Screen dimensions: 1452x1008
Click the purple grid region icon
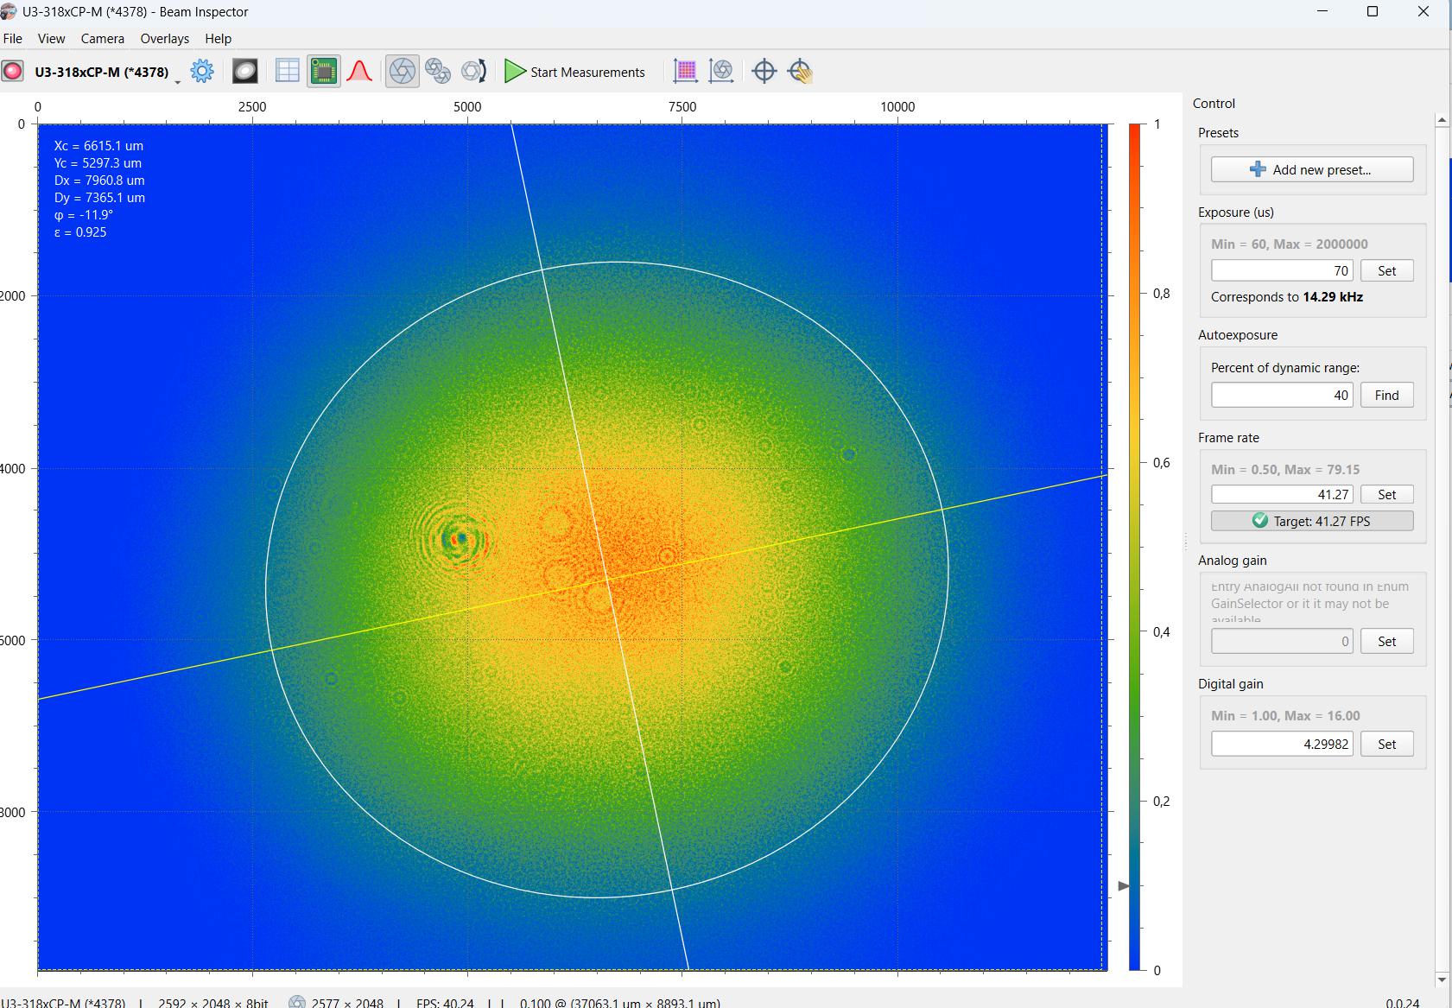(x=685, y=72)
